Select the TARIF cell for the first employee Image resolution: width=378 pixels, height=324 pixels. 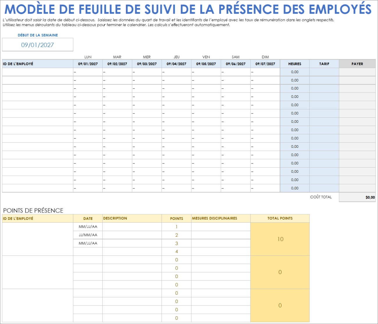(x=324, y=72)
